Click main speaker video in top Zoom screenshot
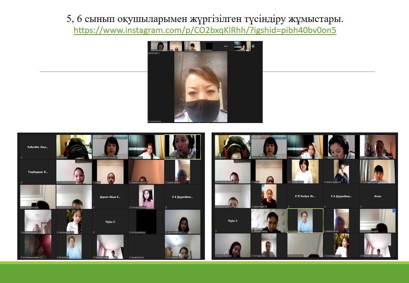The width and height of the screenshot is (409, 283). pos(201,86)
